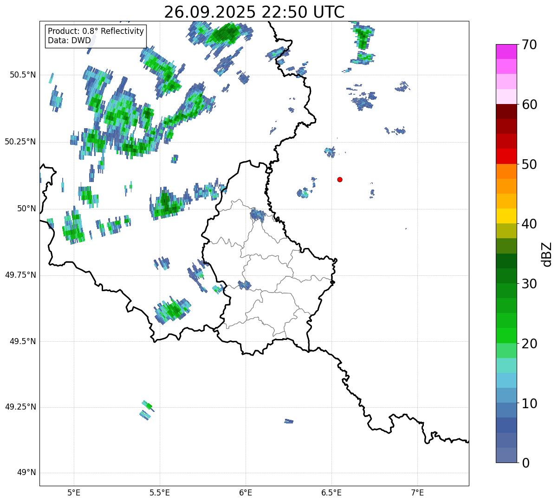
Task: Click the latitude label '50.25°N'
Action: point(20,142)
